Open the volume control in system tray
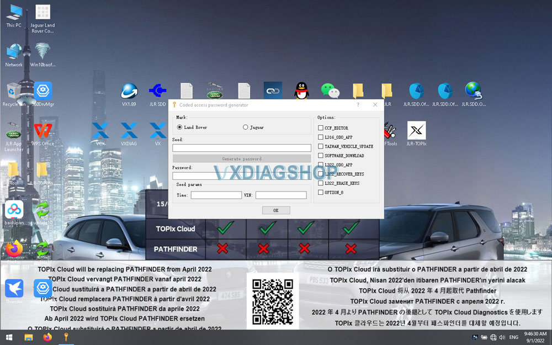The height and width of the screenshot is (345, 552). coord(502,337)
